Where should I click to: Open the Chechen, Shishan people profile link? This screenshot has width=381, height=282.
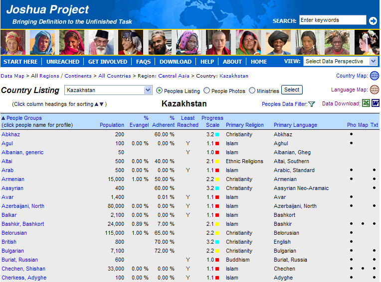23,269
